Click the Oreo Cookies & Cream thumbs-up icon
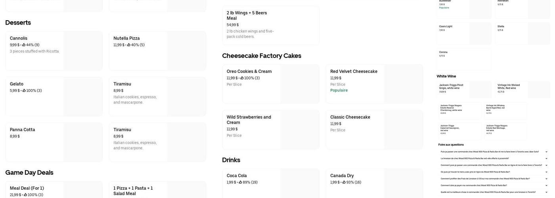The image size is (555, 198). click(242, 78)
